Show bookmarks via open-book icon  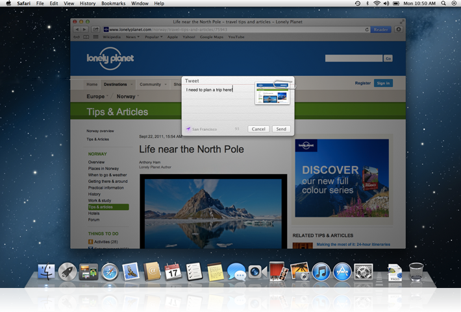(x=86, y=37)
